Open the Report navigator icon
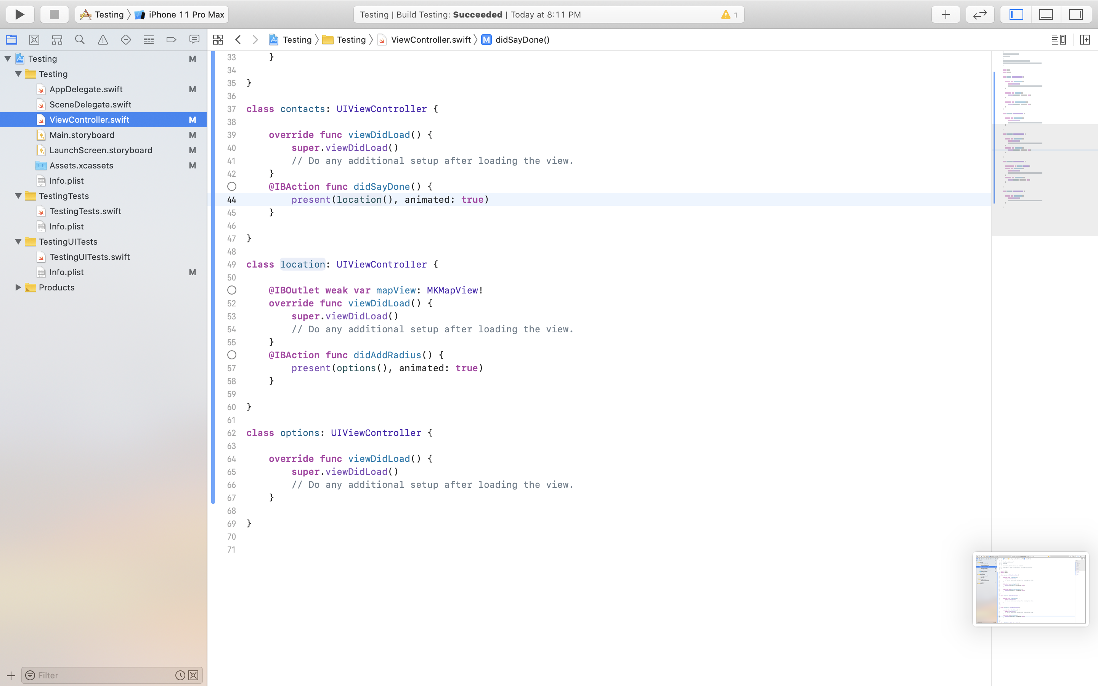1098x686 pixels. pos(194,40)
